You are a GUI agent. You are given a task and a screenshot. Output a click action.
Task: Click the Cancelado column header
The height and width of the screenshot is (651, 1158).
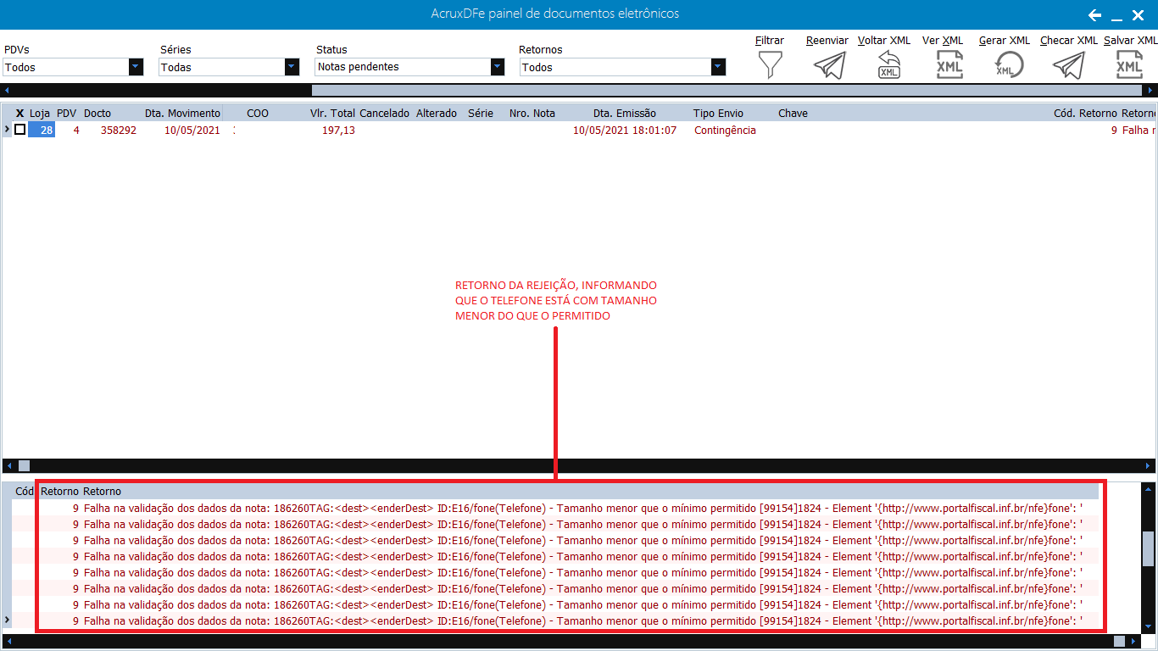(x=385, y=113)
